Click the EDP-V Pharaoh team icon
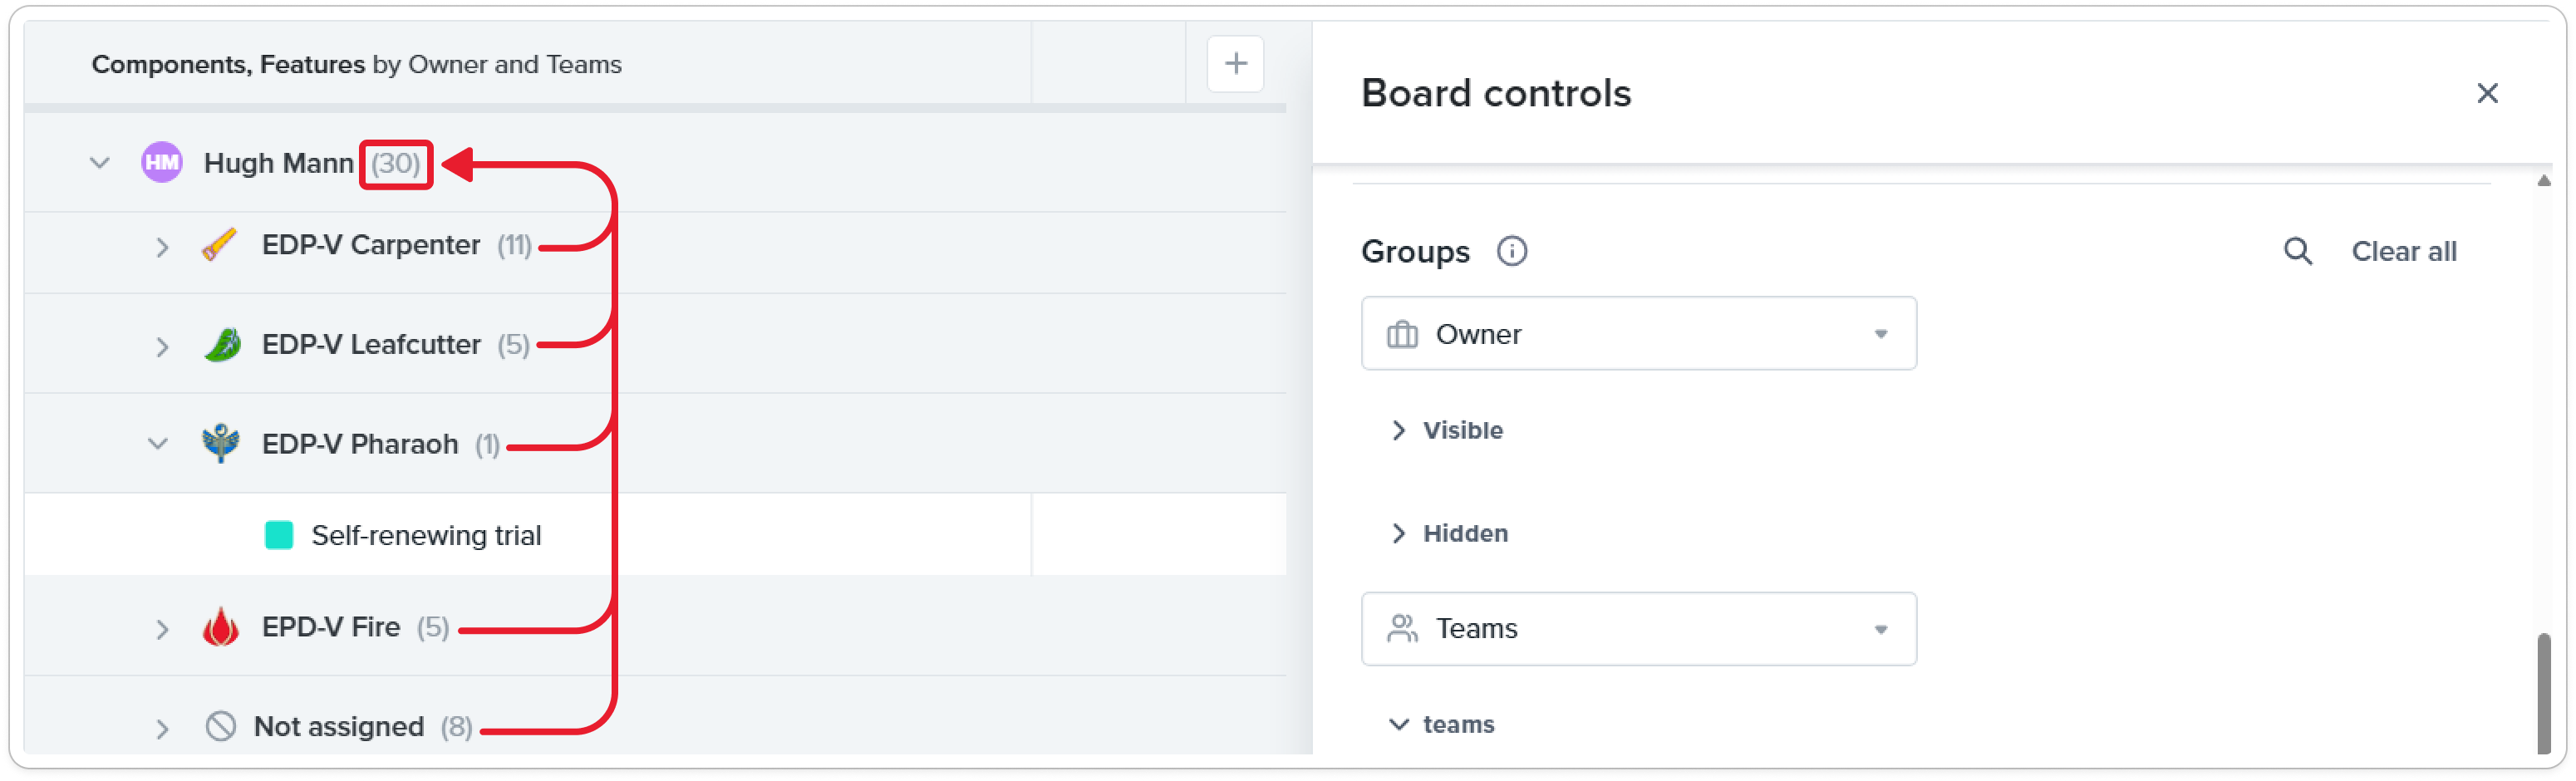The image size is (2576, 781). tap(220, 443)
